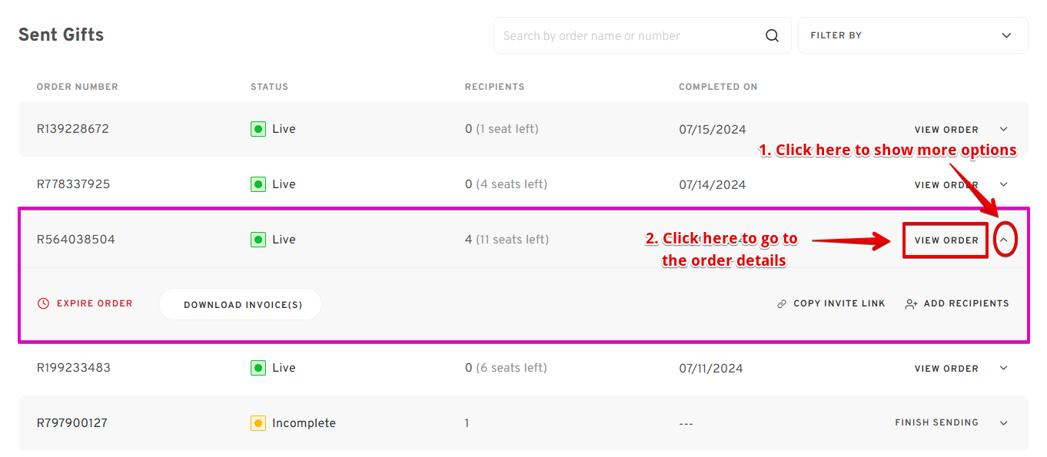Click the add-person icon beside Add Recipients
The height and width of the screenshot is (457, 1047).
tap(912, 304)
